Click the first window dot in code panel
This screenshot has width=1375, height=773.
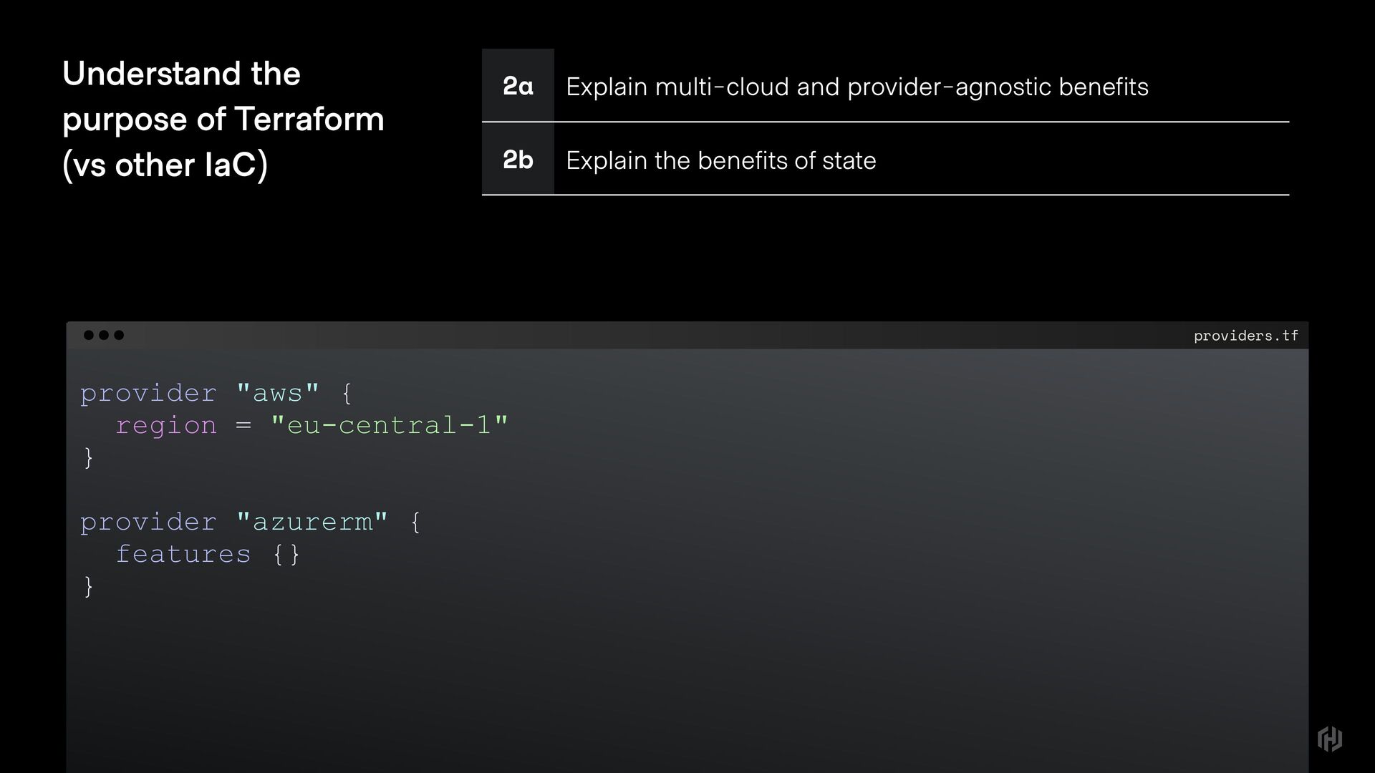[89, 335]
